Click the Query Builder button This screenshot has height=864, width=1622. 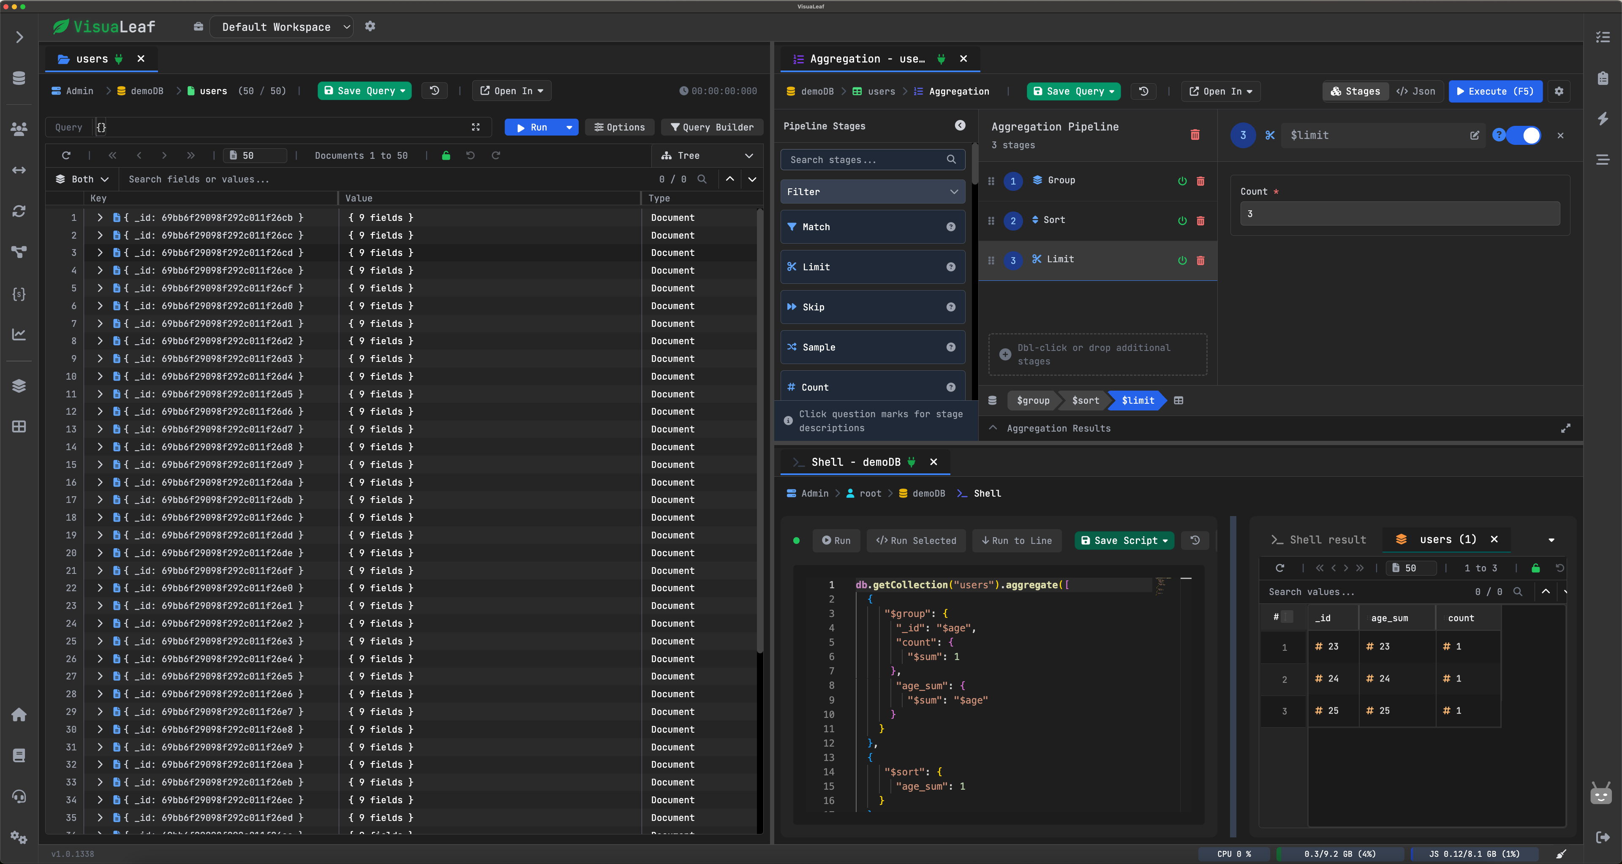[x=711, y=127]
